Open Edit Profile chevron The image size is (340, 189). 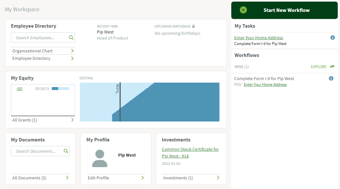tap(143, 178)
